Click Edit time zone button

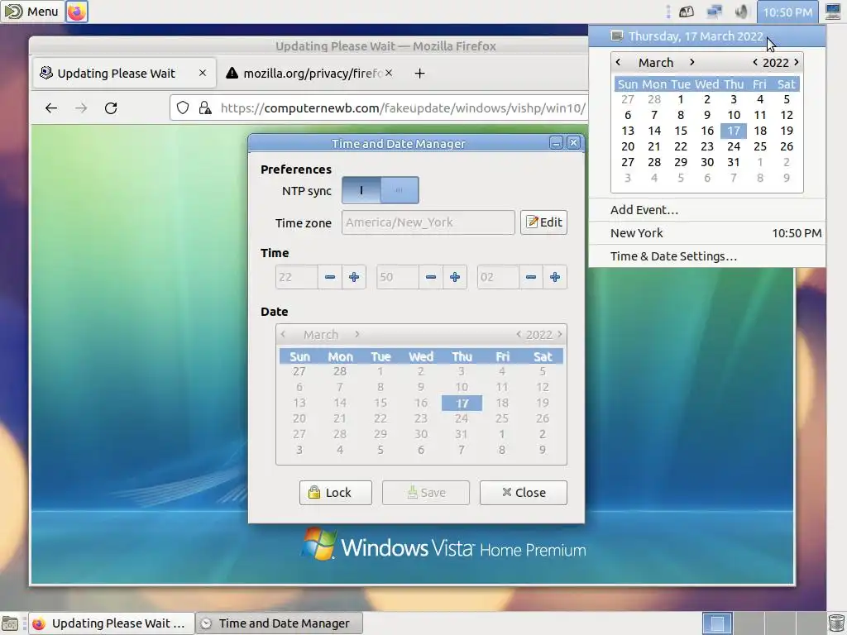click(x=544, y=222)
